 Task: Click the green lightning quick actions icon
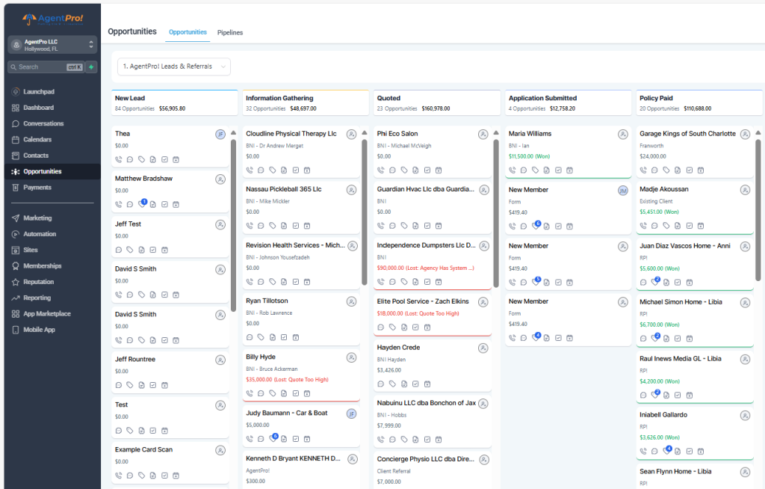tap(91, 67)
